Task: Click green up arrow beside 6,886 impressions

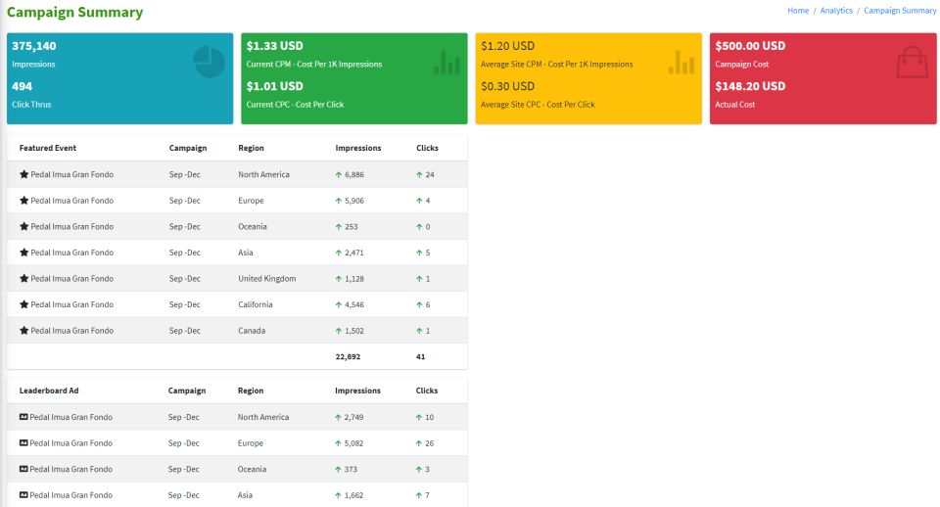Action: tap(339, 174)
